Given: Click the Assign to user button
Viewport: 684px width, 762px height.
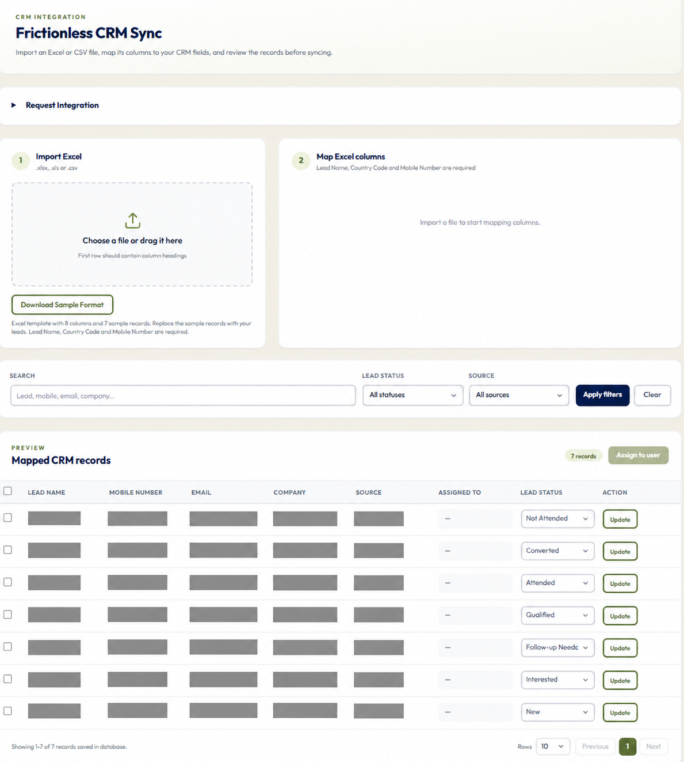Looking at the screenshot, I should tap(638, 455).
